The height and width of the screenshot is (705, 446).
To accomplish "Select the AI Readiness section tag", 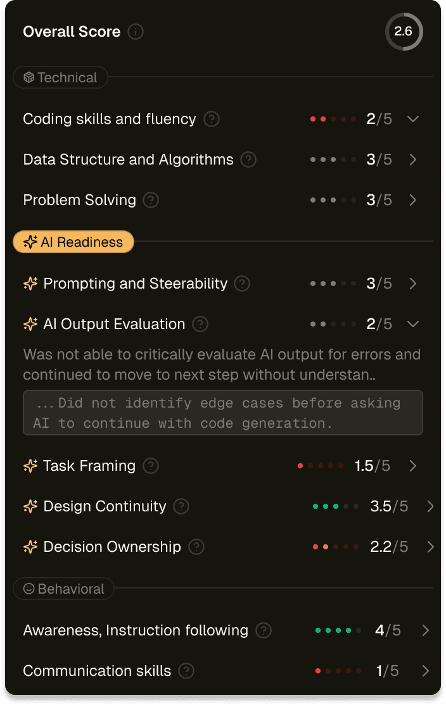I will click(73, 242).
